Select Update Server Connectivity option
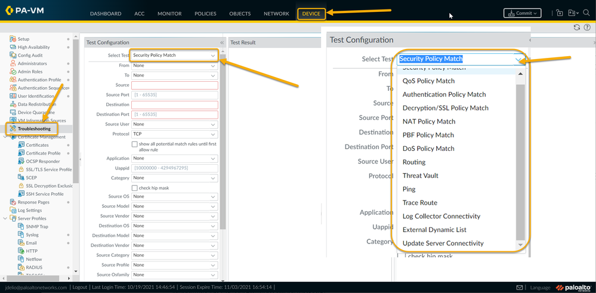This screenshot has height=293, width=596. click(443, 243)
